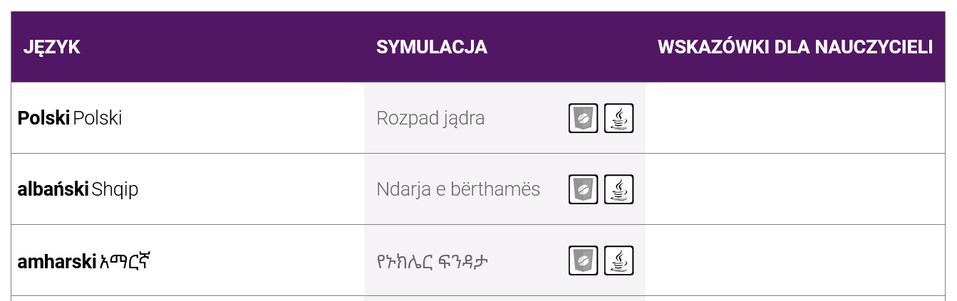Screen dimensions: 957x301
Task: Open the Ndarja e bërthamës link
Action: [x=458, y=189]
